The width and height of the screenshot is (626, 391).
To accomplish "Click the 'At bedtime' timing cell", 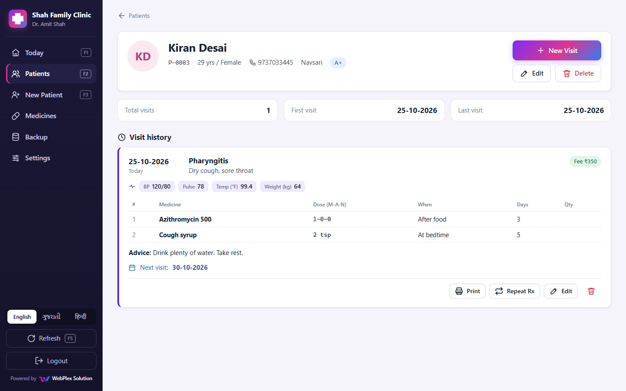I will pos(433,235).
